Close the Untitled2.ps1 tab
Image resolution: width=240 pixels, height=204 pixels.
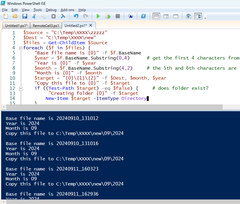point(91,25)
